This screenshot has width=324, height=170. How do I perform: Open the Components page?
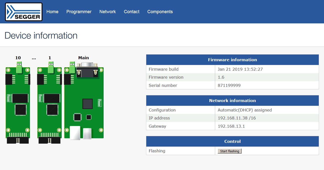[x=160, y=12]
